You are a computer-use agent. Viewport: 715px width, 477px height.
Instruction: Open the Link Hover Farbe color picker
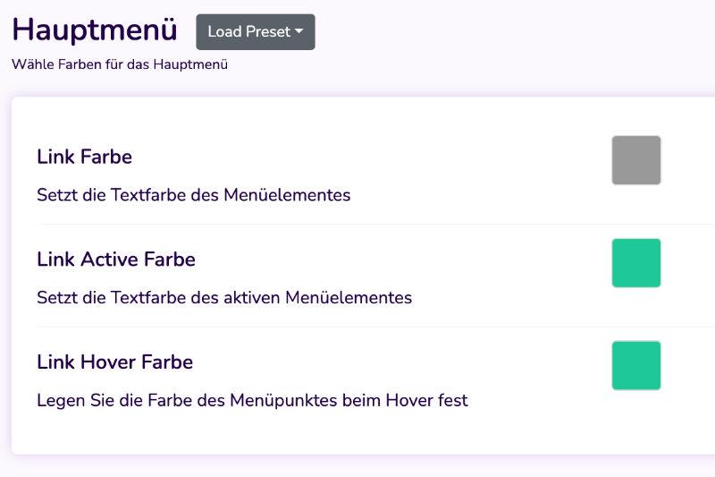pos(636,366)
